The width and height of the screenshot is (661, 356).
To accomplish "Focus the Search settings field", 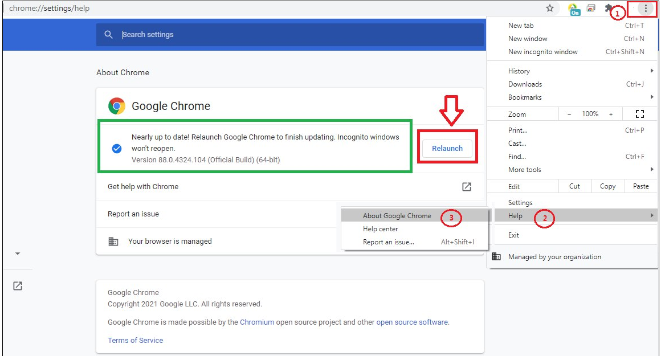I will [289, 35].
